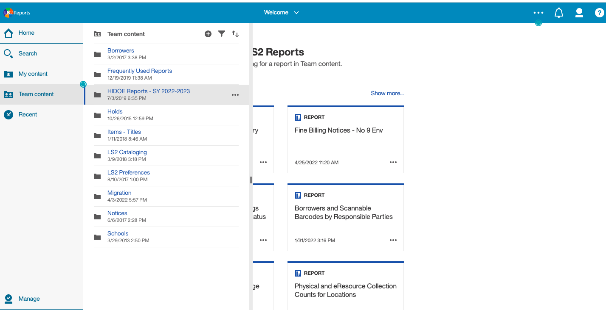This screenshot has width=606, height=310.
Task: Click the folder icon next to Items - Titles
Action: [x=97, y=136]
